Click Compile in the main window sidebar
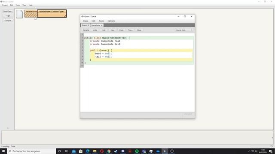This screenshot has width=275, height=154. pyautogui.click(x=8, y=21)
